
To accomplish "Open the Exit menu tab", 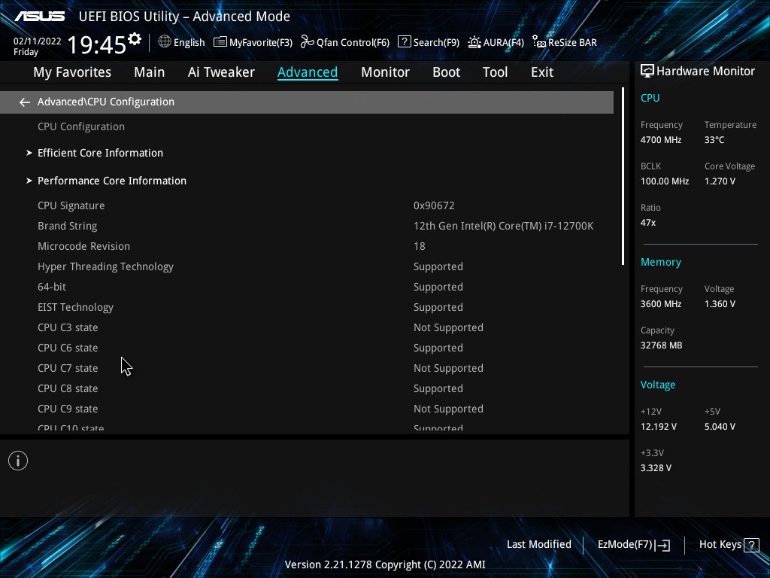I will coord(541,72).
